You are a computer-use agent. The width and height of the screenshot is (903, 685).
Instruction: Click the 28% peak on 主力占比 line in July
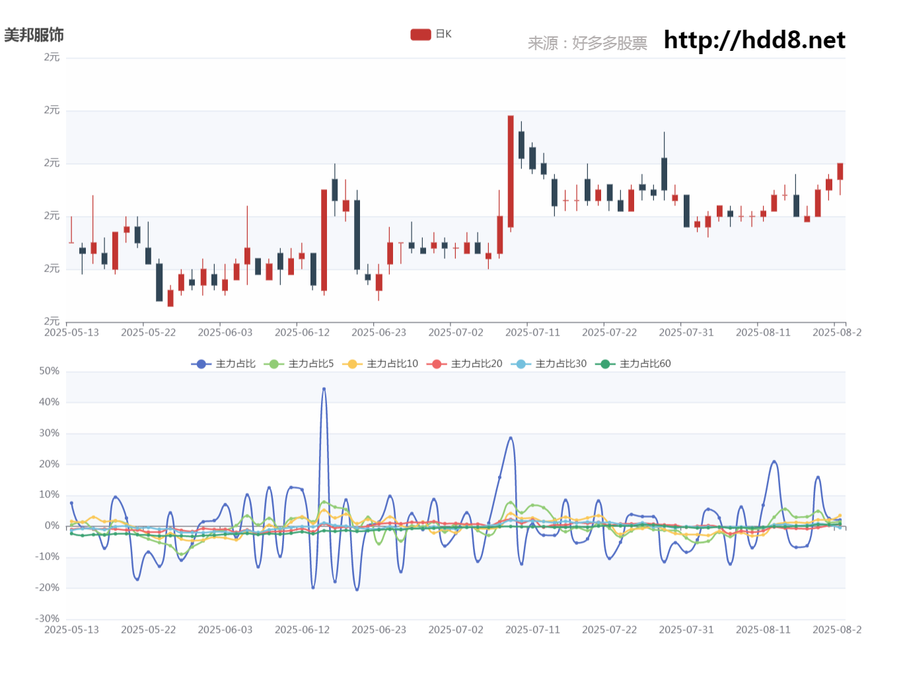[x=511, y=438]
